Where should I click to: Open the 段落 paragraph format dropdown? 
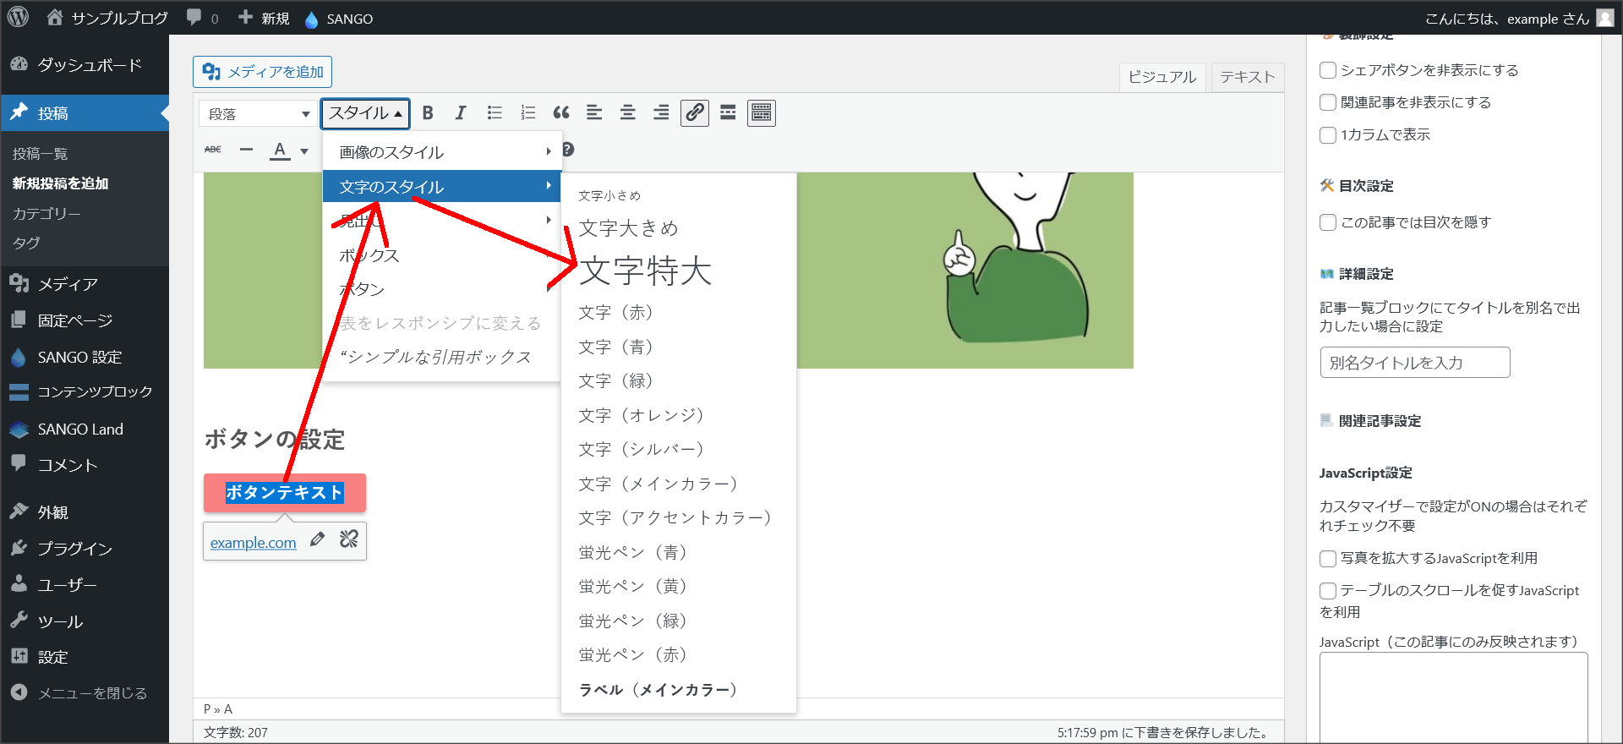pyautogui.click(x=258, y=114)
